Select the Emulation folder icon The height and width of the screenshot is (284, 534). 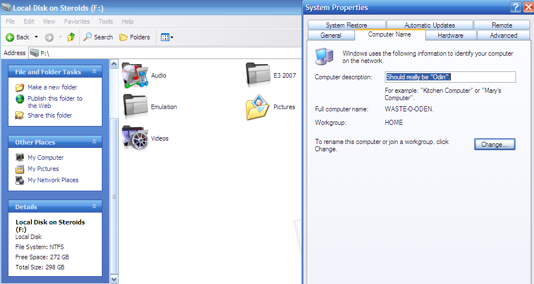pyautogui.click(x=135, y=107)
